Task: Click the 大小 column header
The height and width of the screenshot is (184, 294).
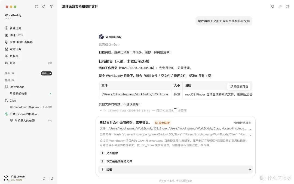Action: coord(177,85)
